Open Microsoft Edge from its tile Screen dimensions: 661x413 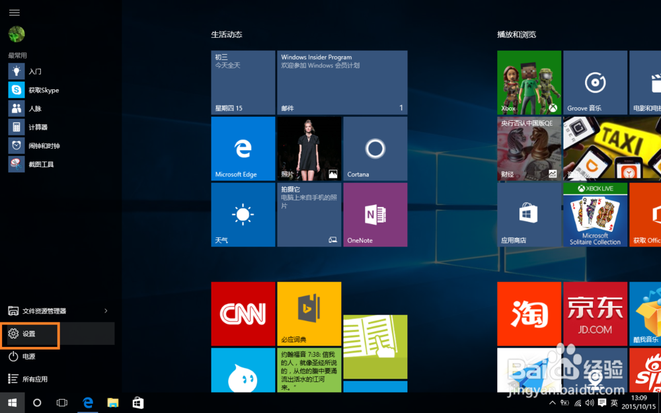click(x=243, y=148)
